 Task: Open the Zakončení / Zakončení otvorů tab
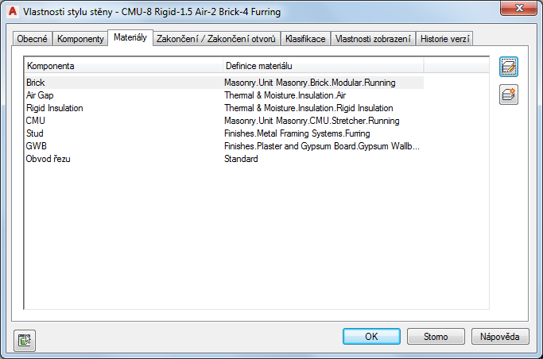216,39
